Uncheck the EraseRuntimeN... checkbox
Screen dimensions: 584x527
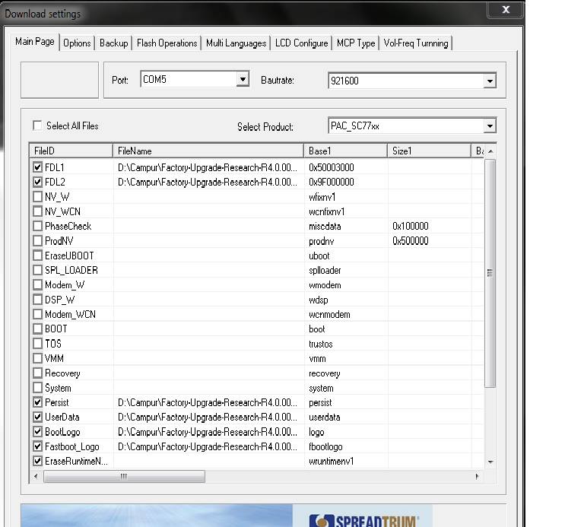click(37, 461)
